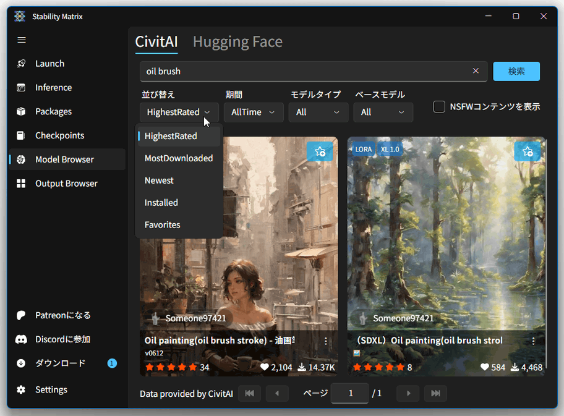Click the blue download count badge
The width and height of the screenshot is (564, 416).
click(x=112, y=363)
